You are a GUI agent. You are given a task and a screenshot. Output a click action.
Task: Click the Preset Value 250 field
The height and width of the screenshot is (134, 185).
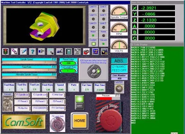point(68,63)
